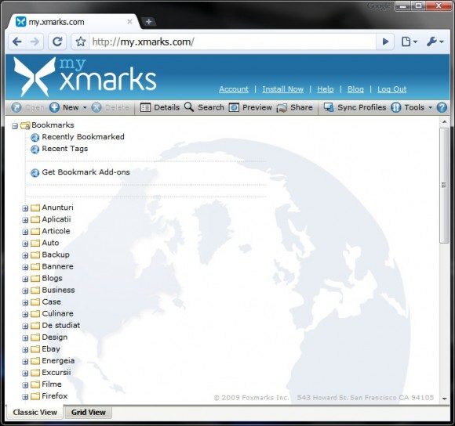Toggle the Preview tool

click(x=250, y=107)
